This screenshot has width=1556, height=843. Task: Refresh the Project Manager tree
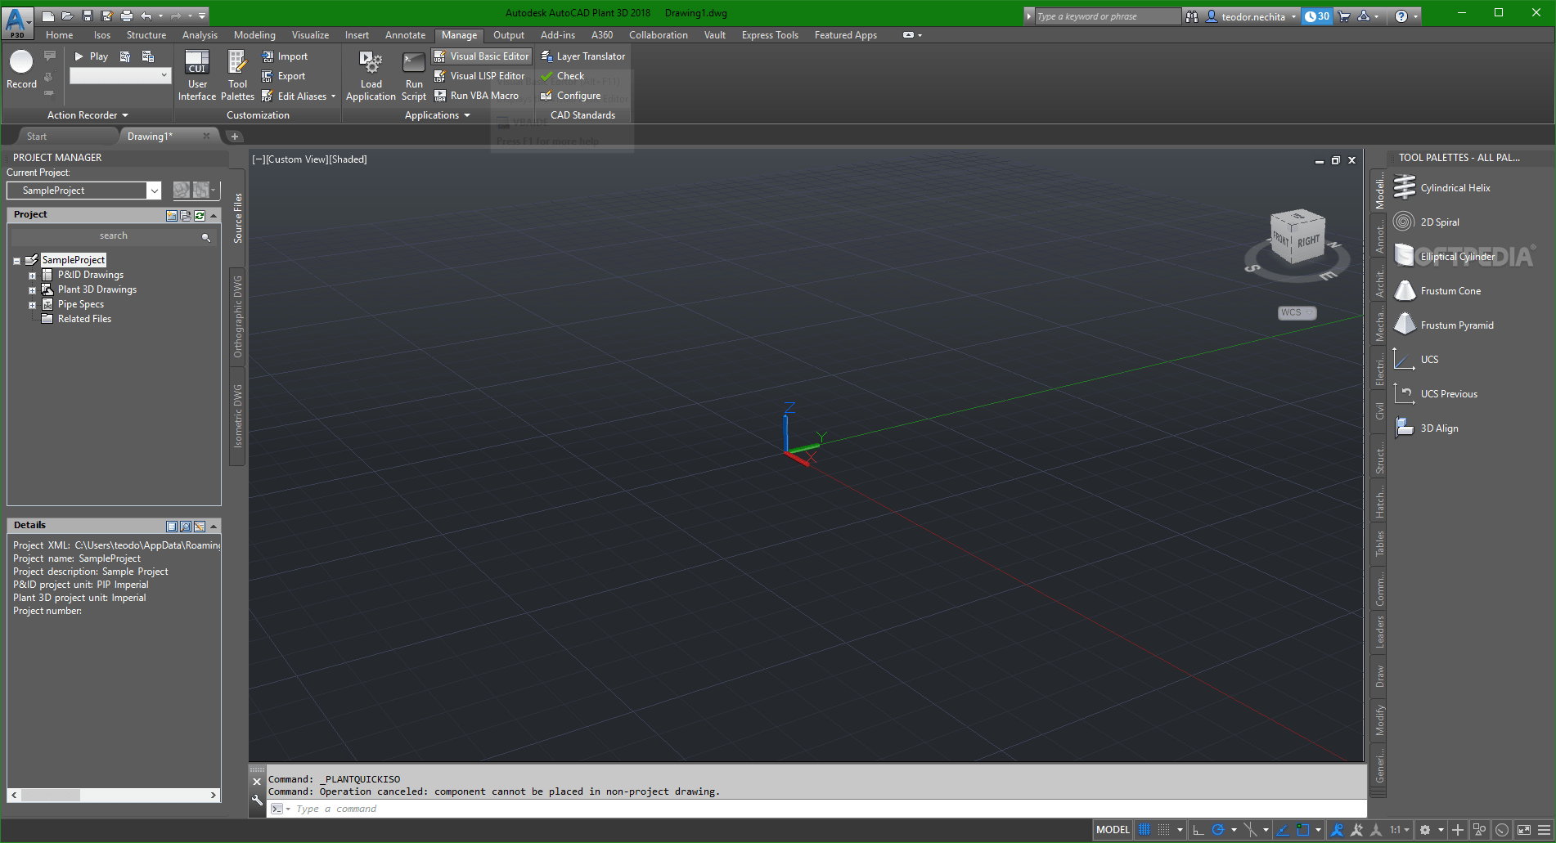(x=199, y=216)
